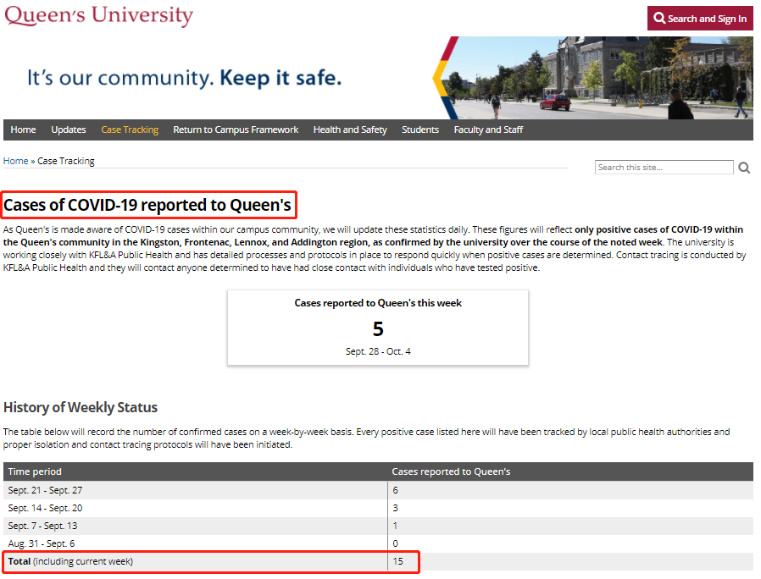Click the total case value 15
Image resolution: width=761 pixels, height=579 pixels.
(x=398, y=561)
